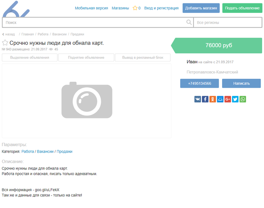Select the Вывод в рекламный блок tab

click(143, 57)
